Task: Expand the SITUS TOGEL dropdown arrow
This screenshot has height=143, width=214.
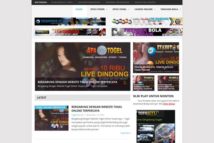Action: point(129,9)
